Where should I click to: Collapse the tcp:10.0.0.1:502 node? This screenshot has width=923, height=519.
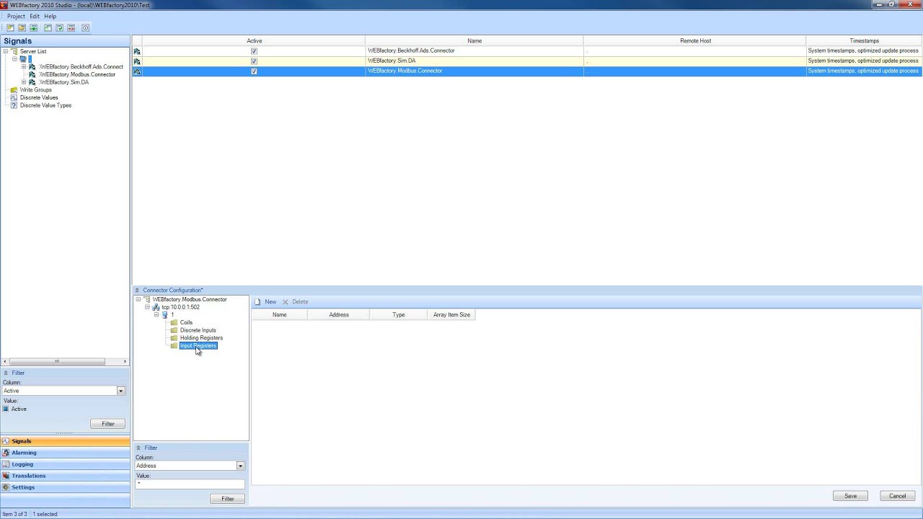(x=147, y=307)
